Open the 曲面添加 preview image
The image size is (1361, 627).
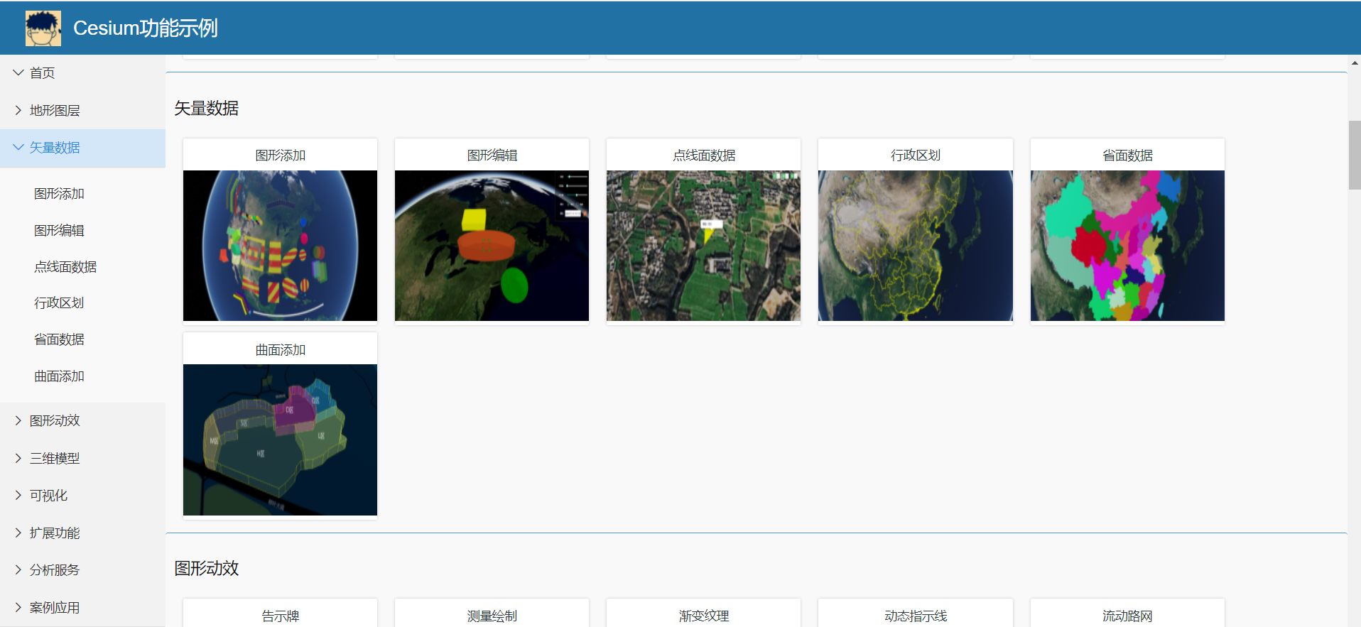click(x=280, y=440)
